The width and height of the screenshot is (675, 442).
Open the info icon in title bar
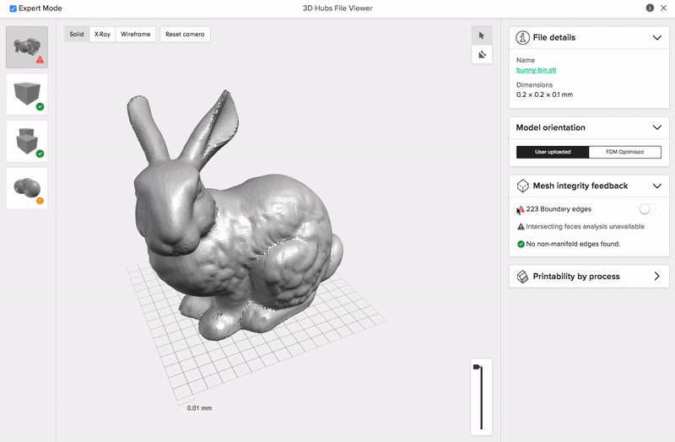click(x=650, y=8)
